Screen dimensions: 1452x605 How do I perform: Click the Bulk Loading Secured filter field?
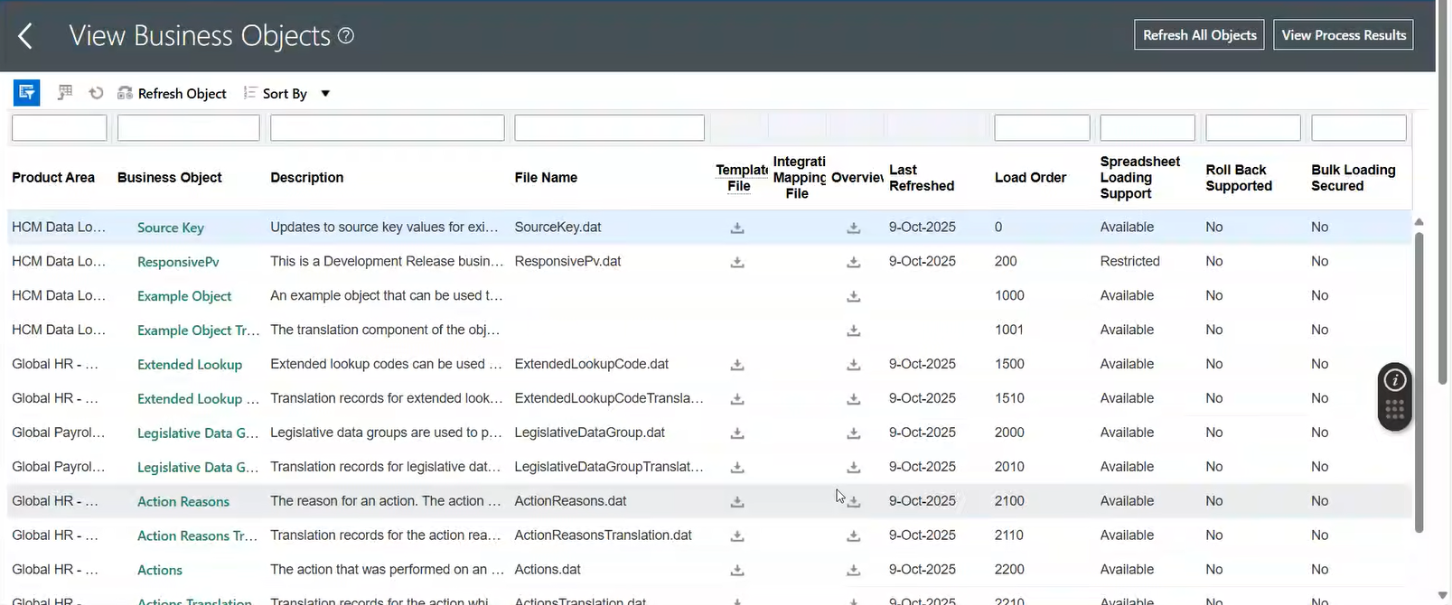(x=1359, y=127)
